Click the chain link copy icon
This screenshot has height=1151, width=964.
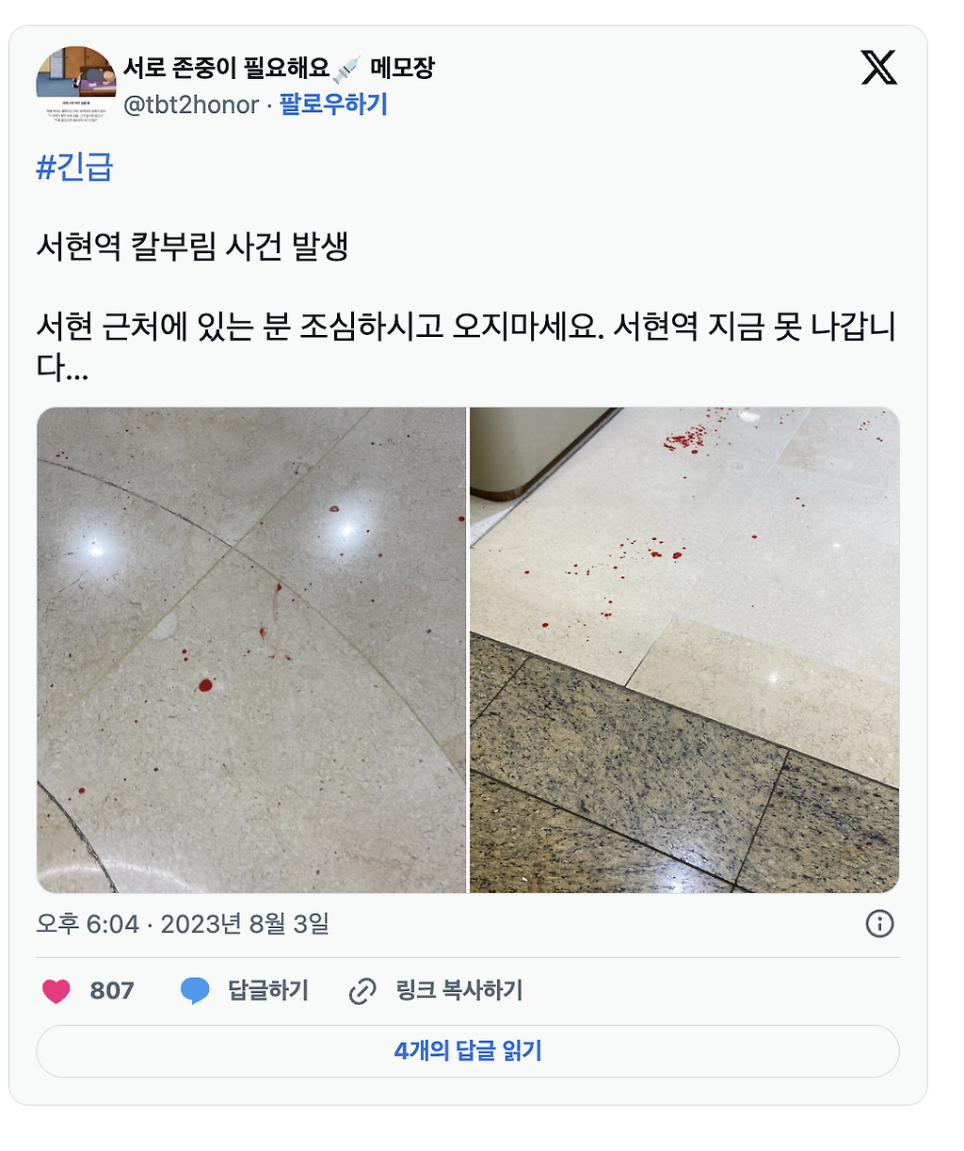(x=362, y=991)
